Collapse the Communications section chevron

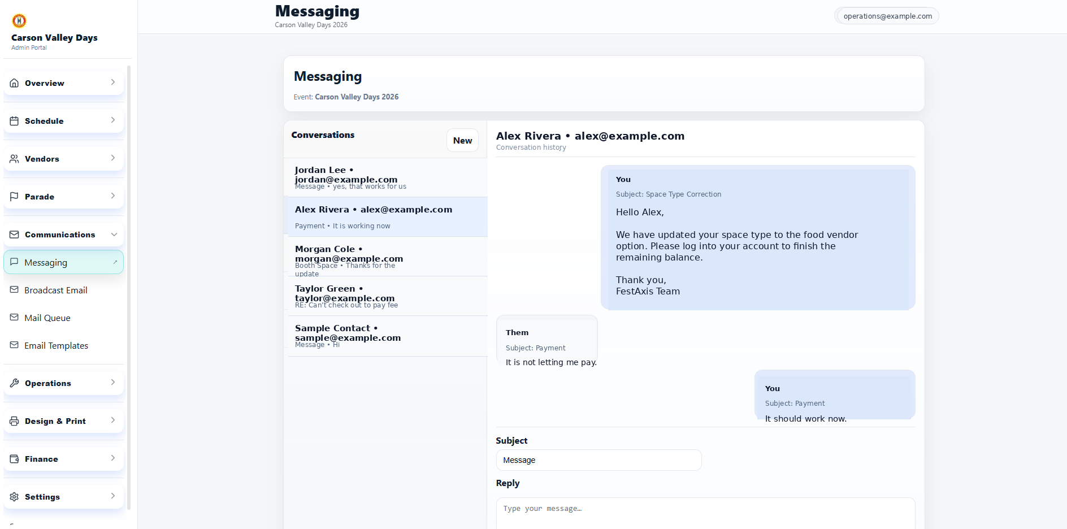tap(114, 235)
